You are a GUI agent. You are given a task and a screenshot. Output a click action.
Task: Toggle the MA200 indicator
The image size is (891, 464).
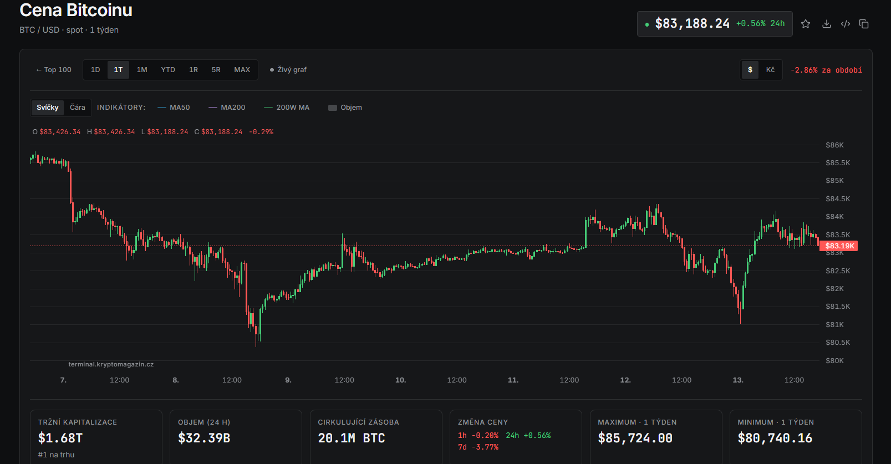(227, 108)
